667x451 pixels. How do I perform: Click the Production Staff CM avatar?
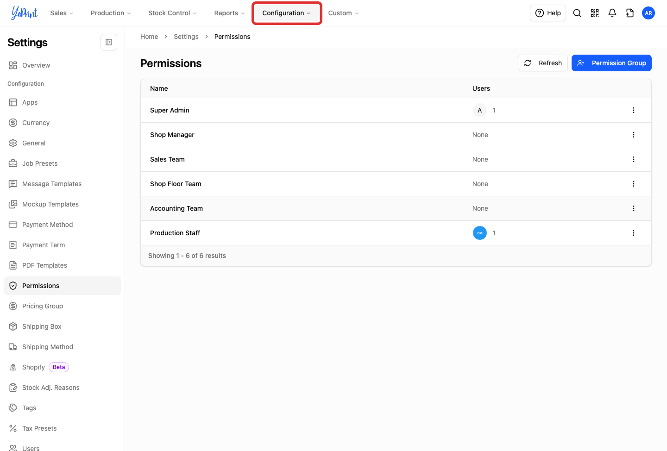coord(480,233)
